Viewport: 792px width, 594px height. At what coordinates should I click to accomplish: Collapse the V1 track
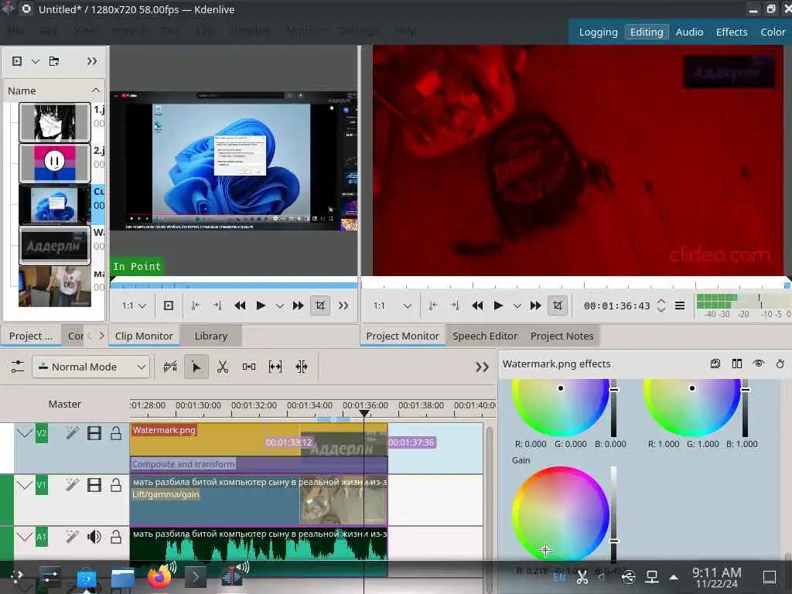pos(24,486)
